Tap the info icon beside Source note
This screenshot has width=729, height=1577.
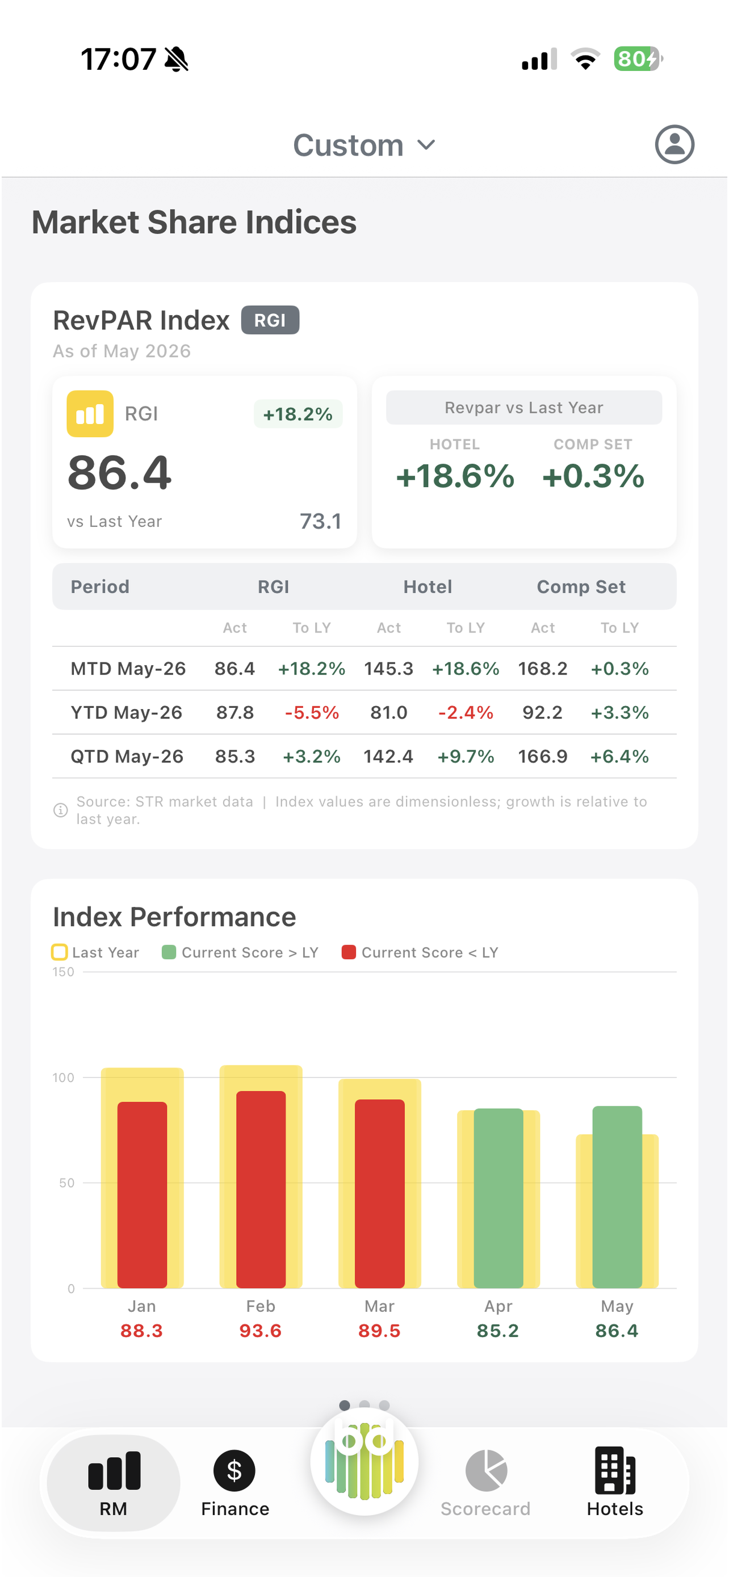pyautogui.click(x=61, y=810)
